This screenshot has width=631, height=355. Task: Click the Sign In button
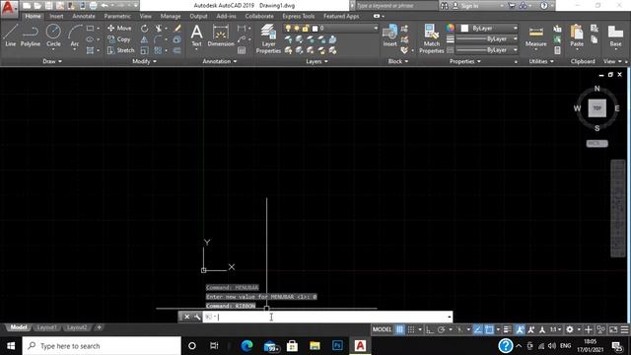(x=465, y=6)
